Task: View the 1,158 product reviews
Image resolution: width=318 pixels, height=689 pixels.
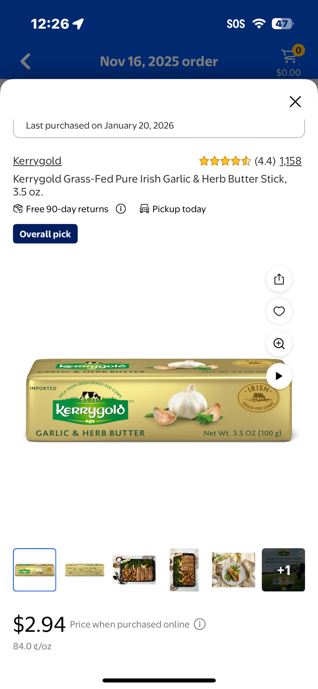Action: click(290, 161)
